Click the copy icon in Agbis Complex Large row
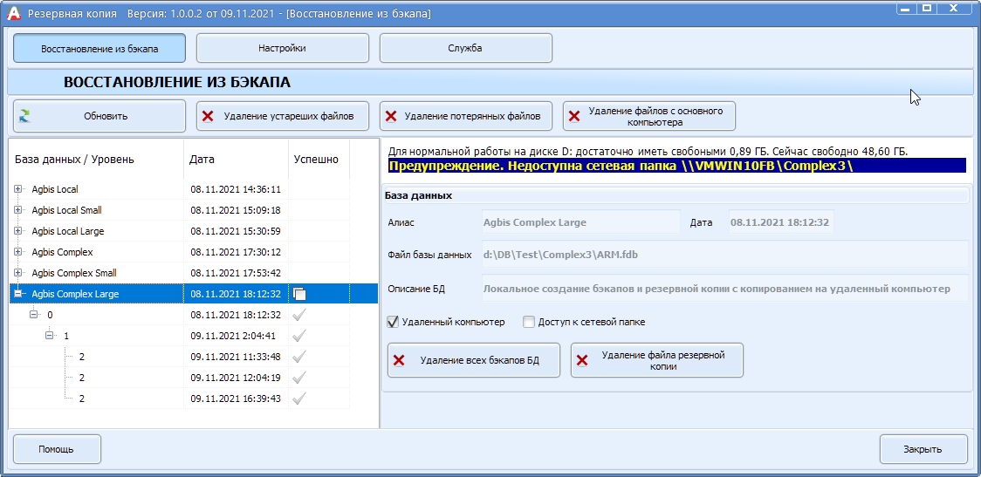The height and width of the screenshot is (477, 981). tap(299, 294)
